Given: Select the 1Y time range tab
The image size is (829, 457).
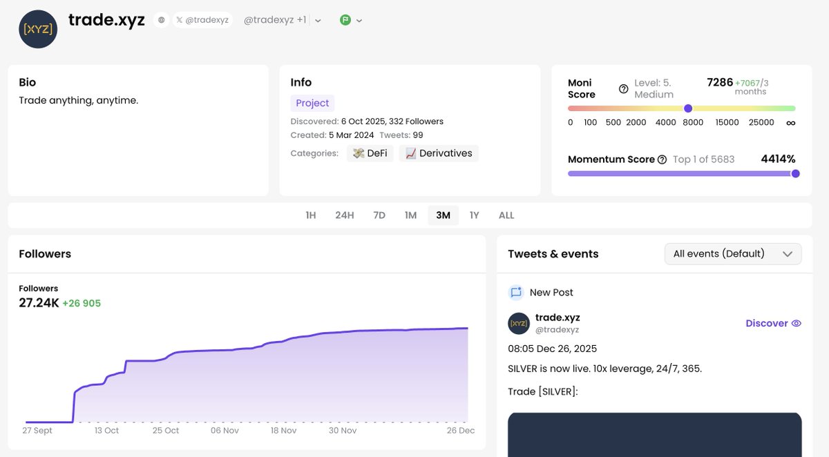Looking at the screenshot, I should (x=475, y=215).
